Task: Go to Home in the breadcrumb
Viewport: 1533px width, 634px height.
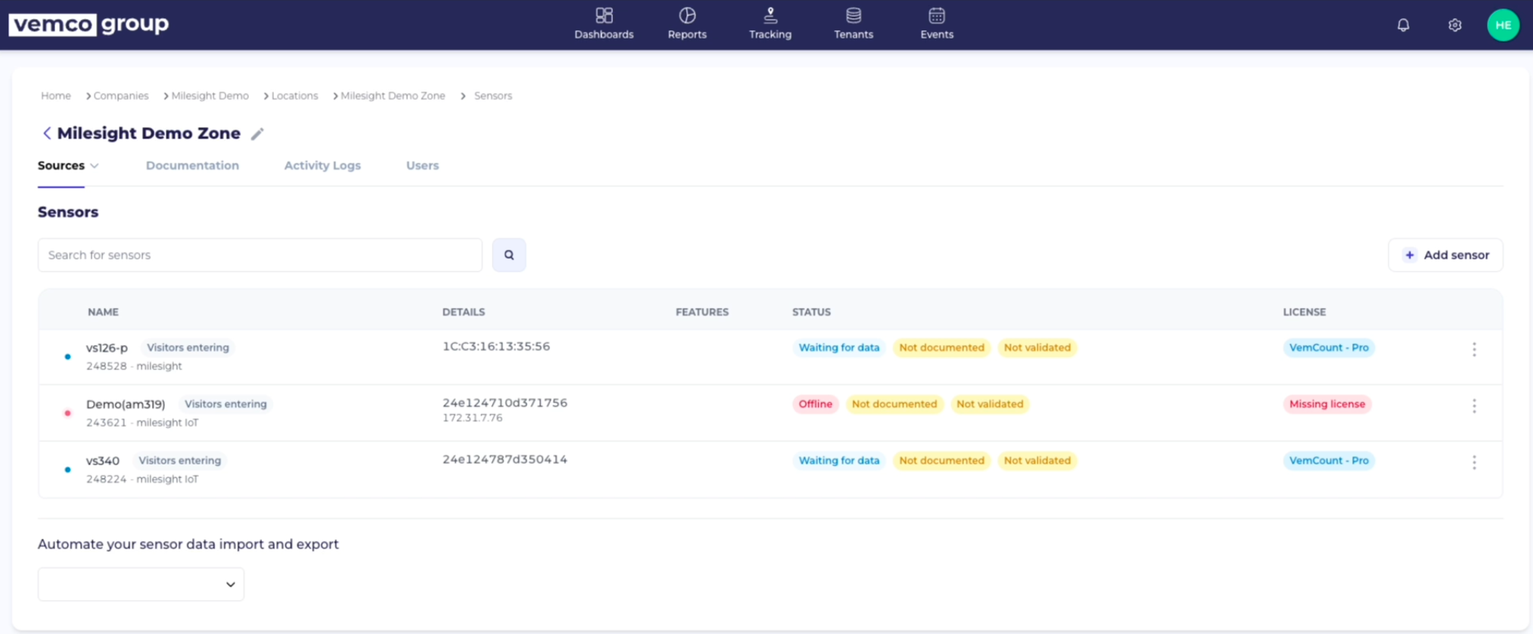Action: (56, 95)
